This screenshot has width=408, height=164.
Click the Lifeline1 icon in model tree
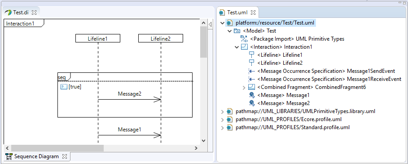(251, 55)
